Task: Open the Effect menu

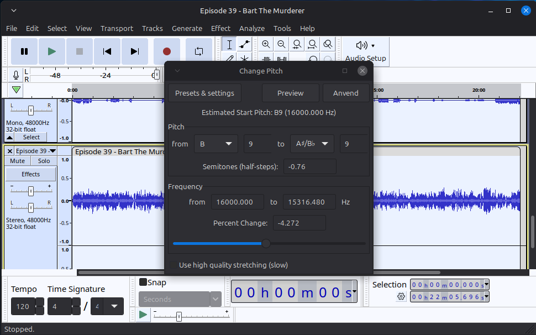Action: tap(220, 28)
